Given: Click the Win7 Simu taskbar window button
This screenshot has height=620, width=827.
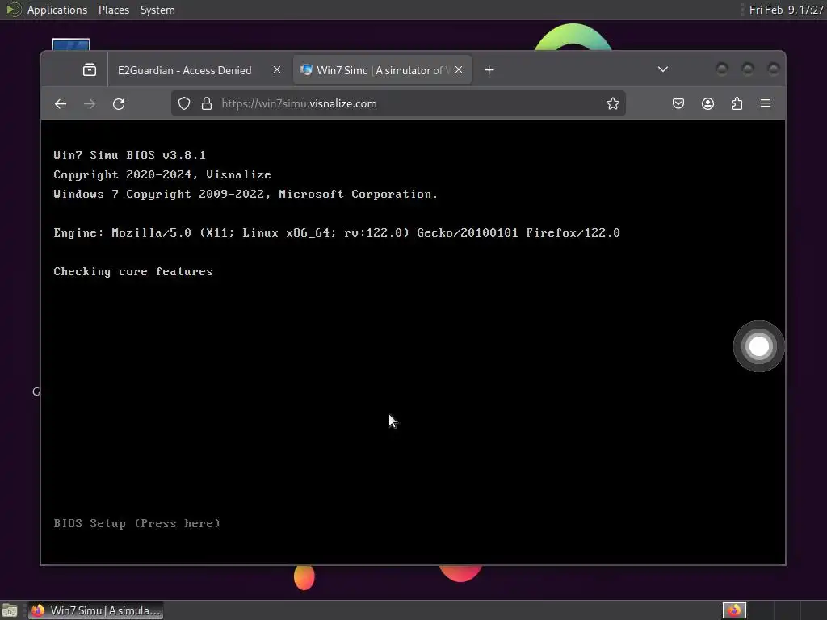Looking at the screenshot, I should click(95, 610).
